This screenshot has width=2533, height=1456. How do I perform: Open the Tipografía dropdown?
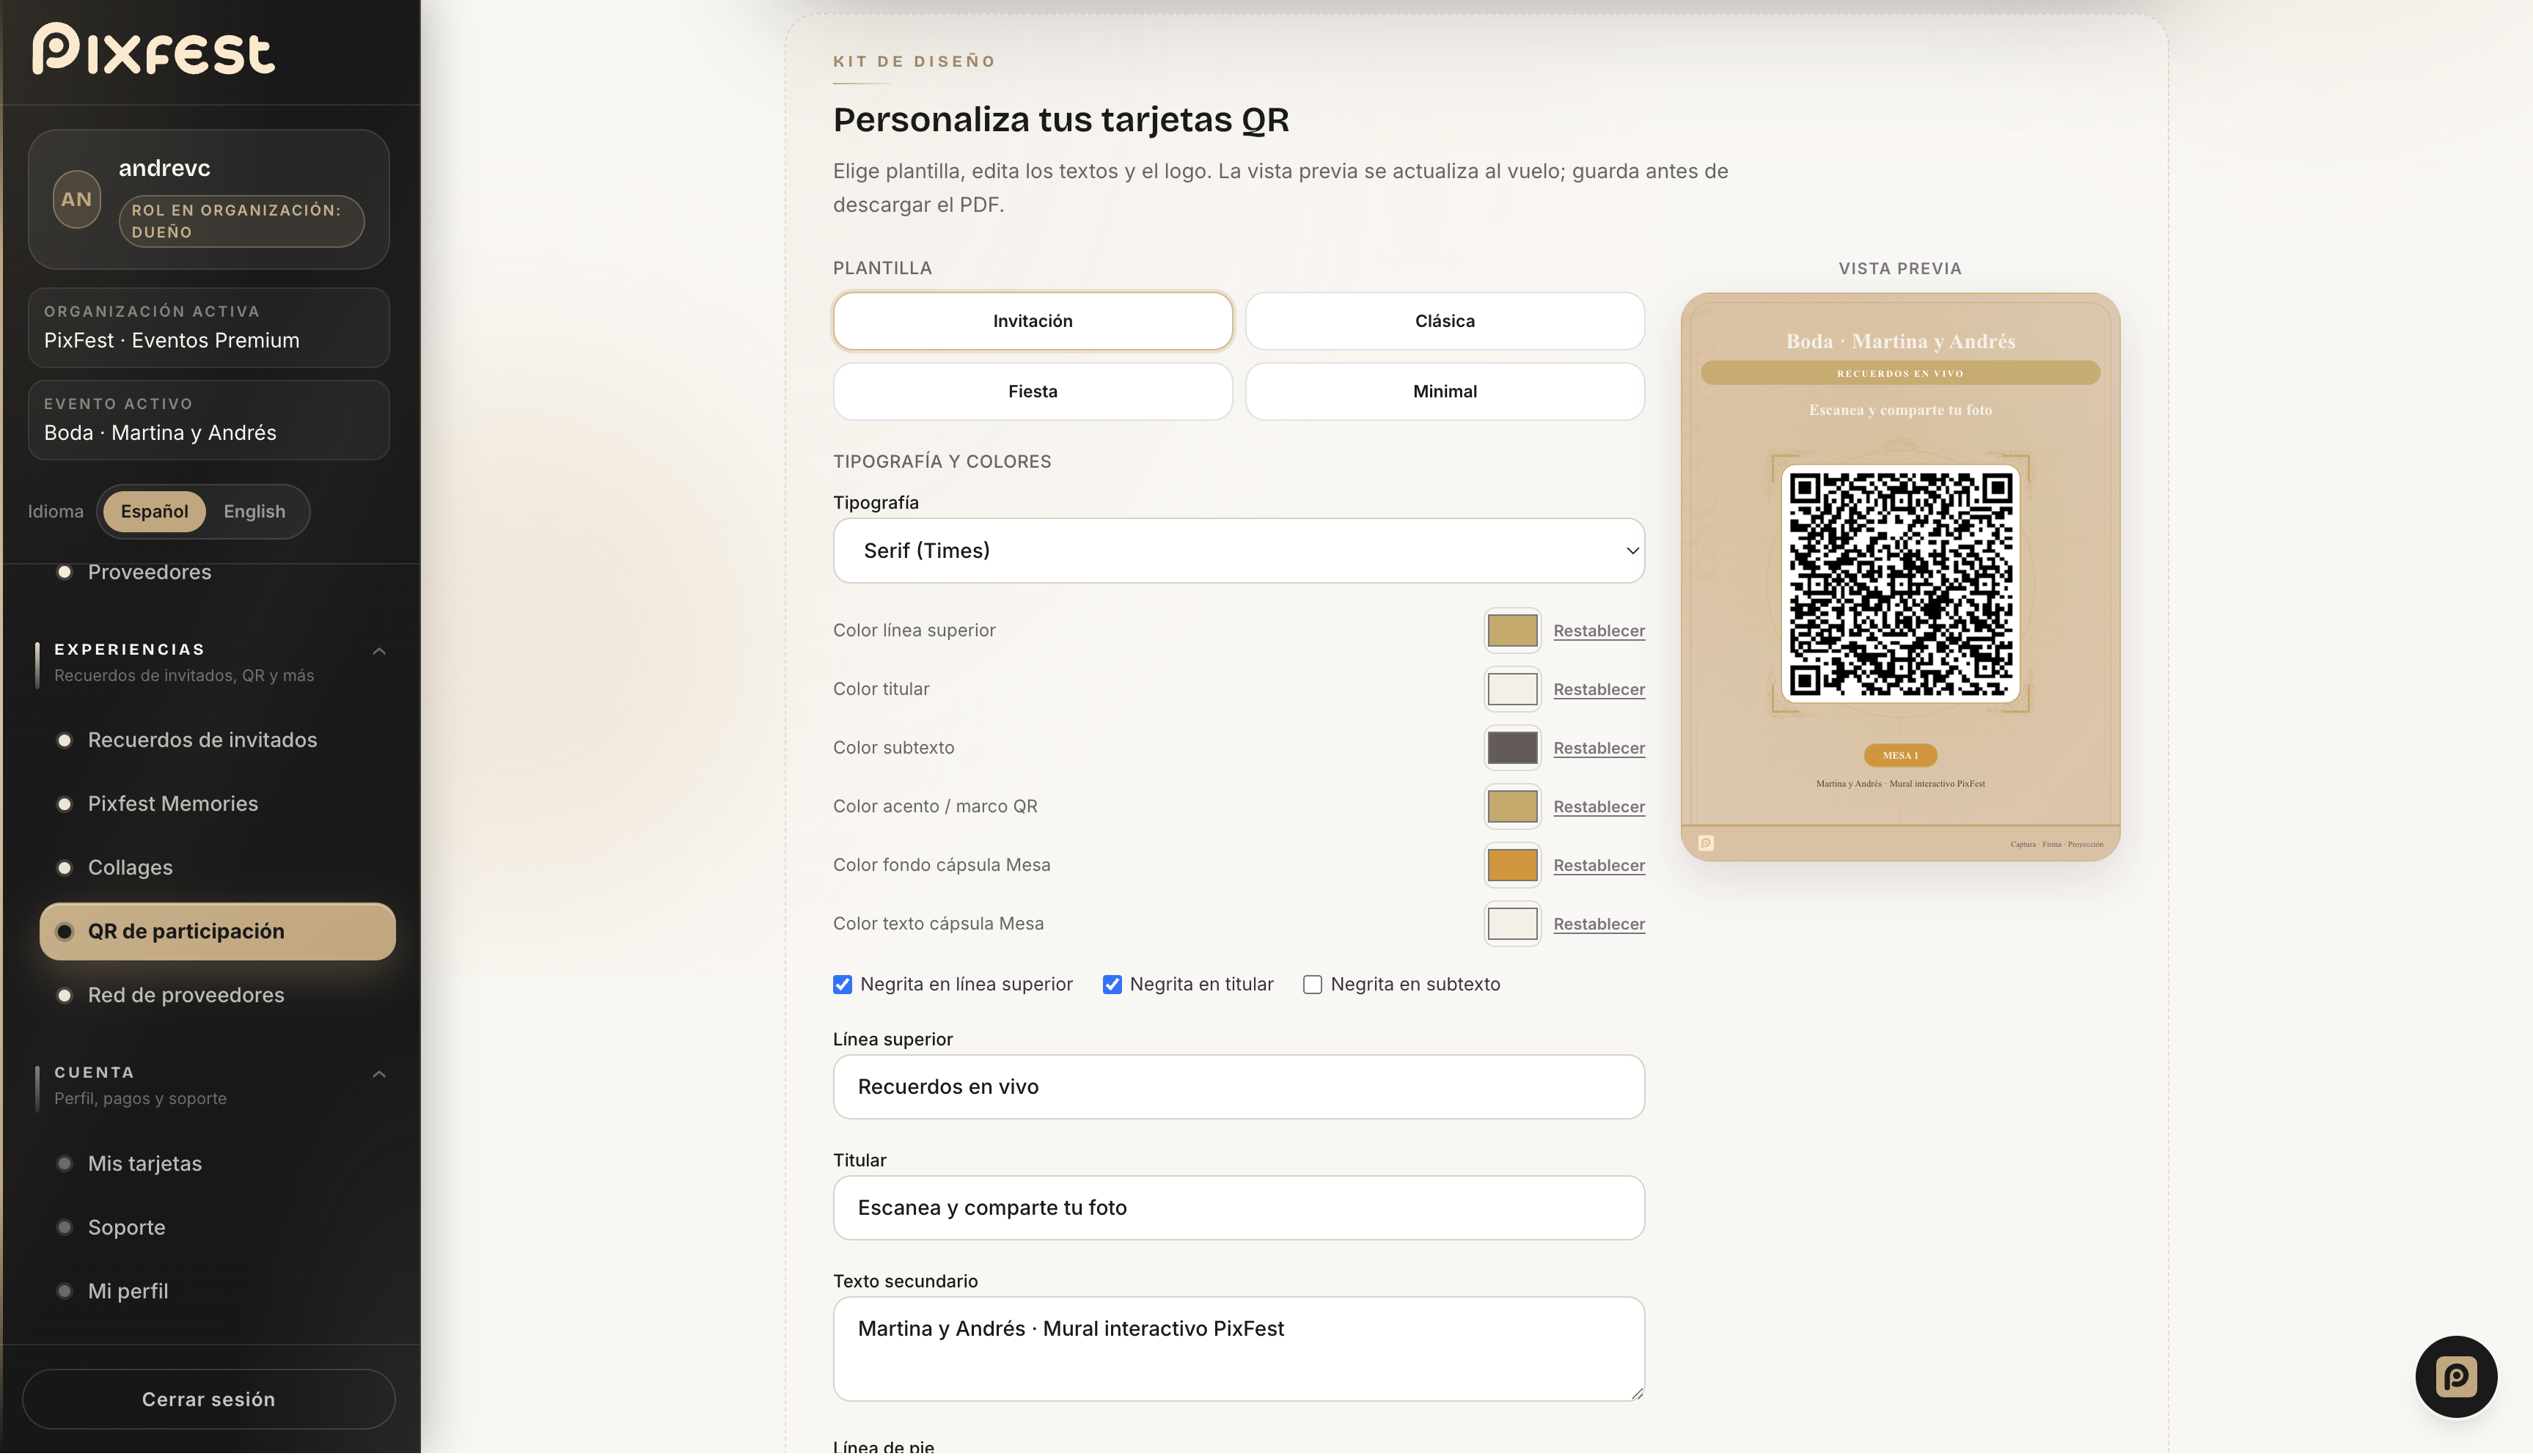pyautogui.click(x=1238, y=550)
